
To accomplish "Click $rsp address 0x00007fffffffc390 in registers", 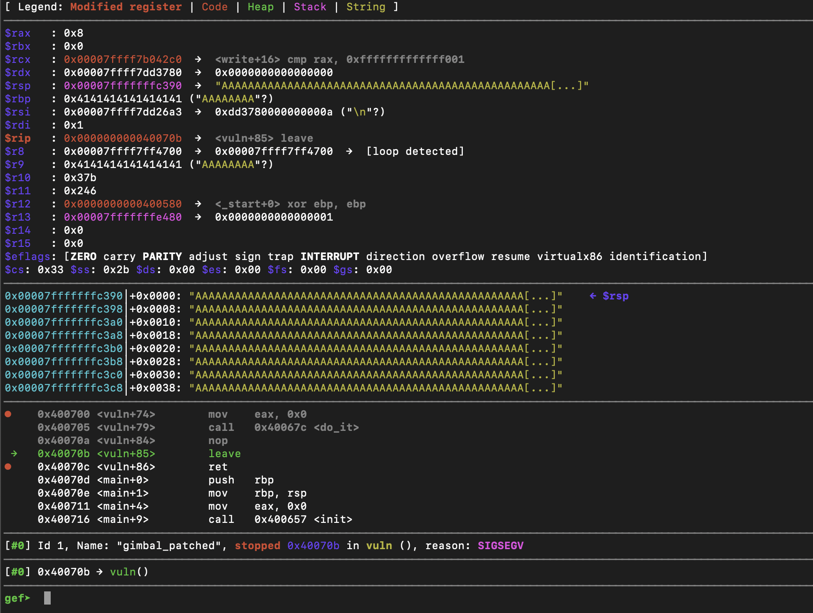I will tap(123, 86).
